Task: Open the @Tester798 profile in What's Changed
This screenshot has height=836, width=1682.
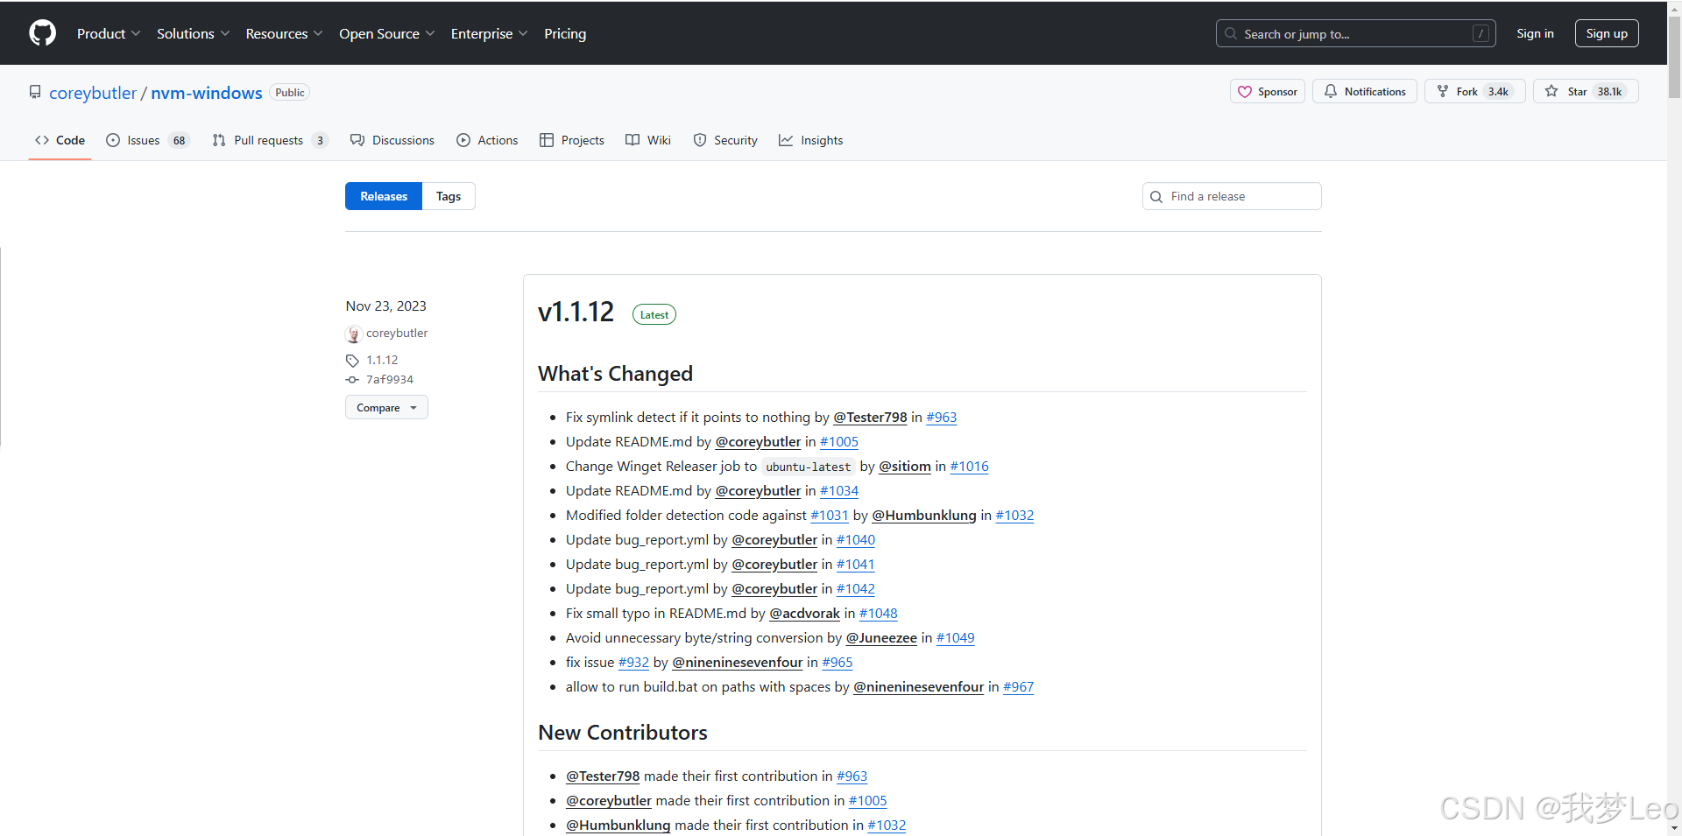Action: (x=870, y=418)
